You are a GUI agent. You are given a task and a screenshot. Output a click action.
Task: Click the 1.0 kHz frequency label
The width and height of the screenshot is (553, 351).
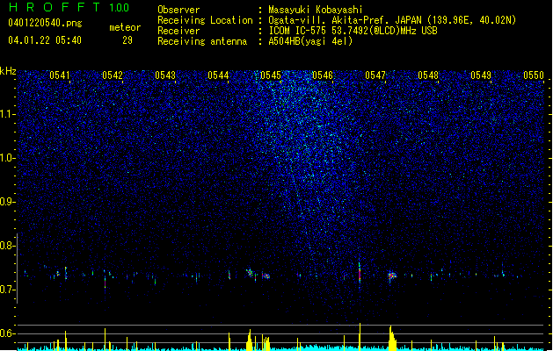pyautogui.click(x=7, y=158)
